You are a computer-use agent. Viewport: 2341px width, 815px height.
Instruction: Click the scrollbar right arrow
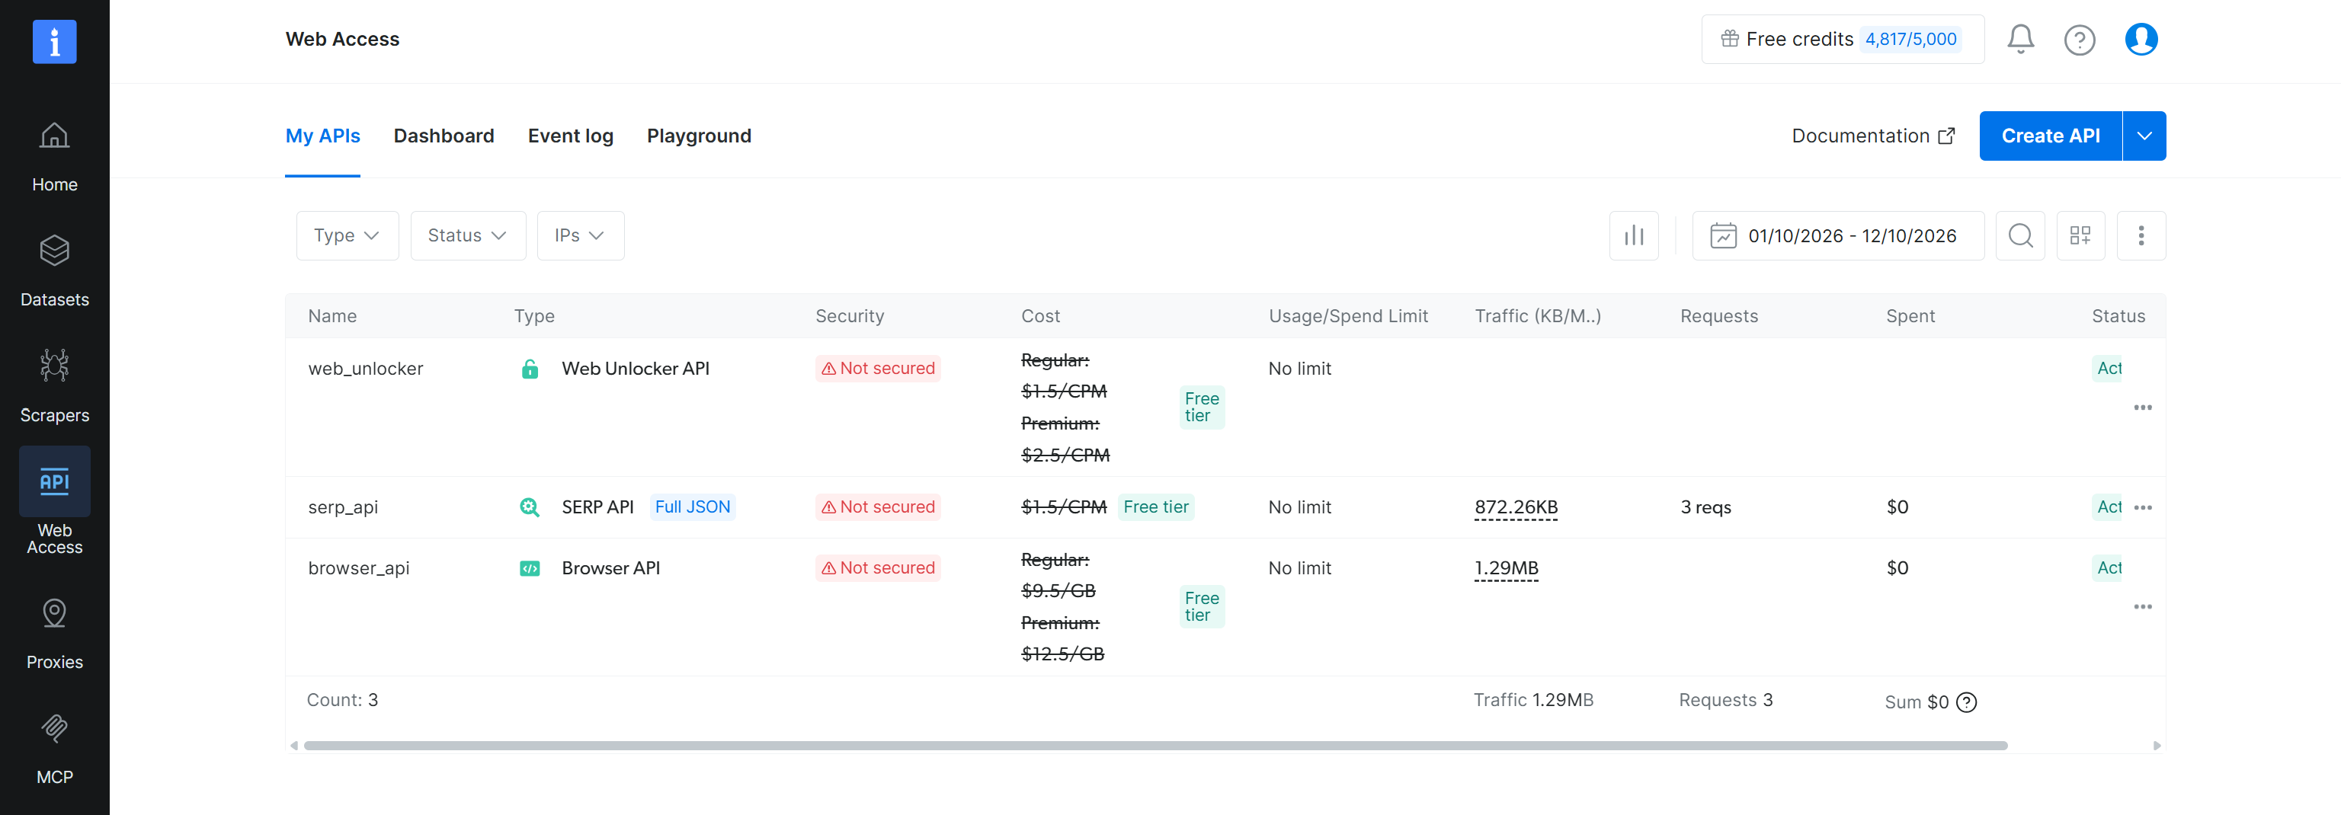point(2157,746)
